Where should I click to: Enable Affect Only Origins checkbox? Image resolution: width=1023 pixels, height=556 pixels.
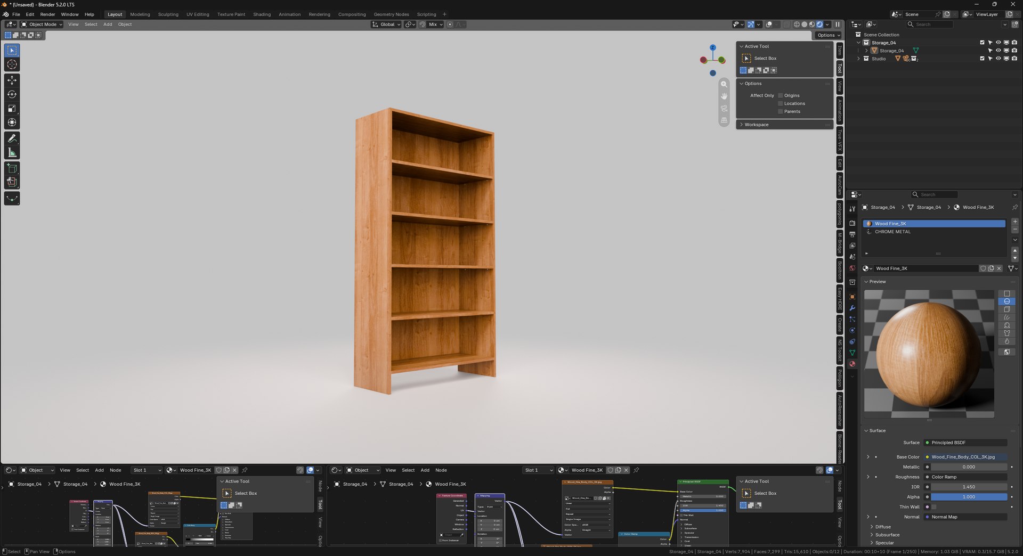781,95
